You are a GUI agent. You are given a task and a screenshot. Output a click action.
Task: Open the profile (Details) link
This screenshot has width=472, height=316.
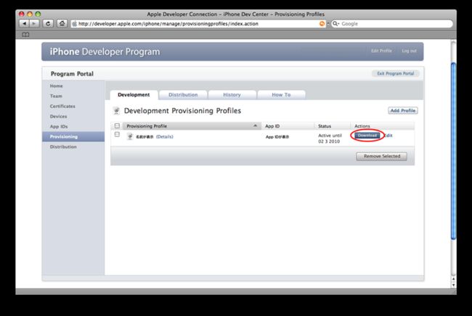point(165,137)
